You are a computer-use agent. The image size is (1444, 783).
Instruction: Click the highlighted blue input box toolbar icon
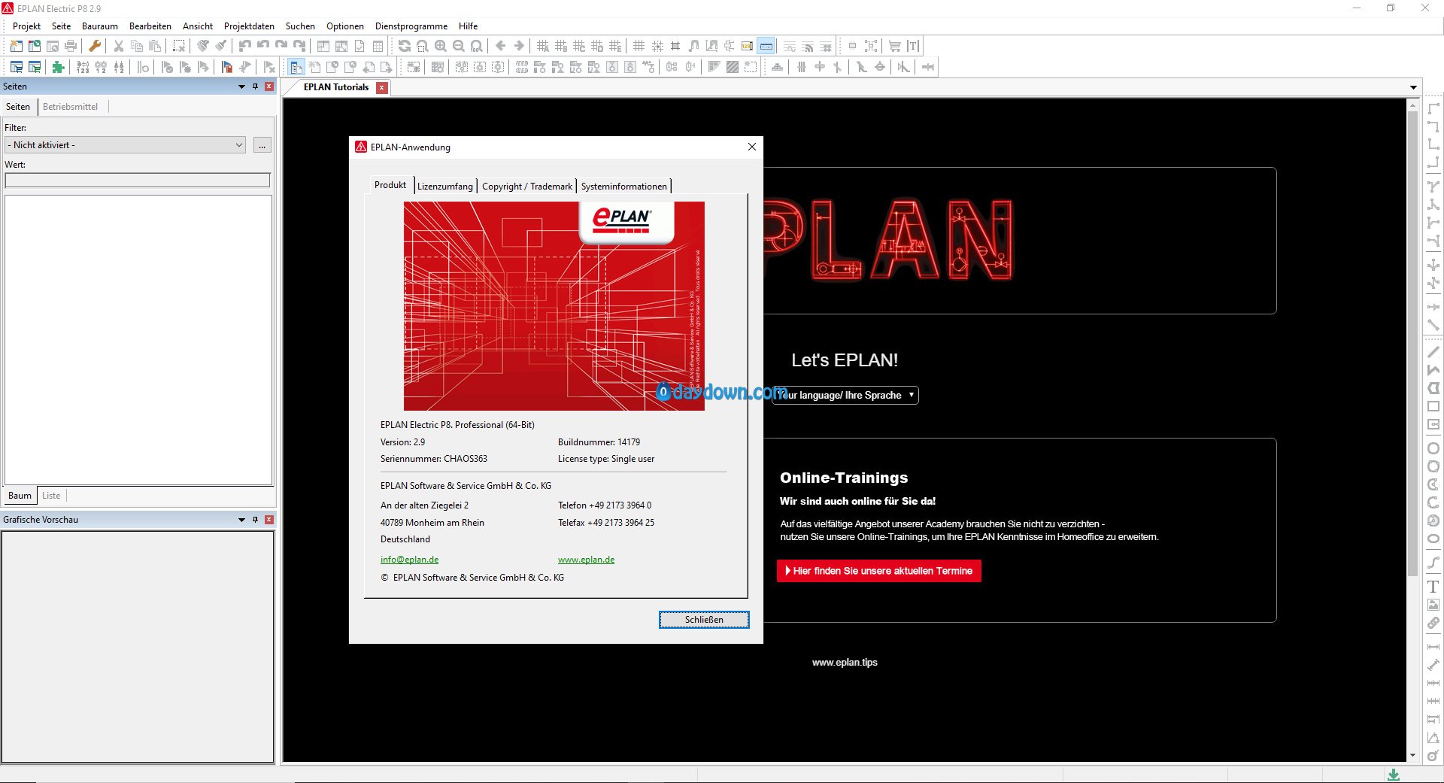pos(766,46)
